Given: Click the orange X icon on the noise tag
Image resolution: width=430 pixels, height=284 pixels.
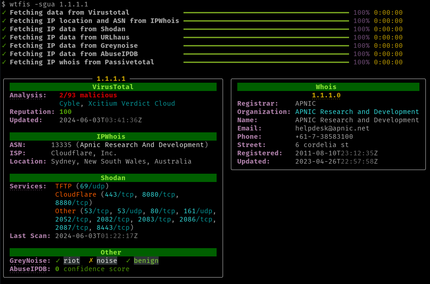Looking at the screenshot, I should (91, 261).
